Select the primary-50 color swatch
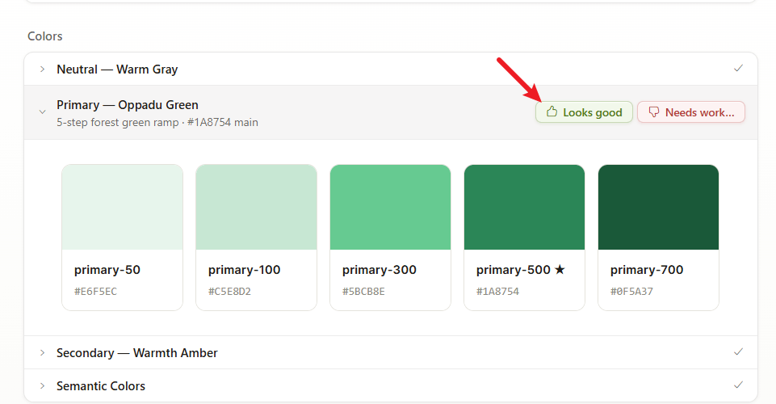Screen dimensions: 776x404 point(122,208)
